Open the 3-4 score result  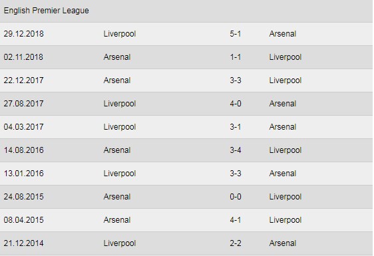pos(235,150)
